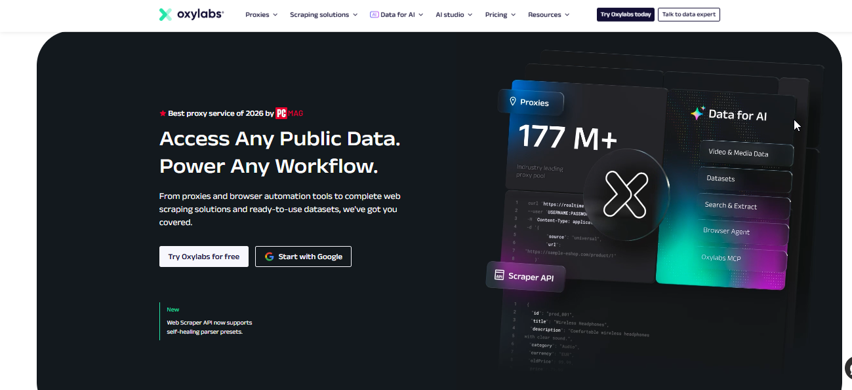Click the Scraper API label
The width and height of the screenshot is (852, 390).
(531, 277)
